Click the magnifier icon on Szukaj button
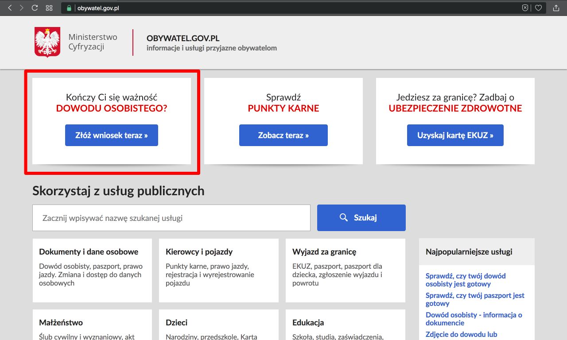Image resolution: width=567 pixels, height=340 pixels. tap(344, 217)
